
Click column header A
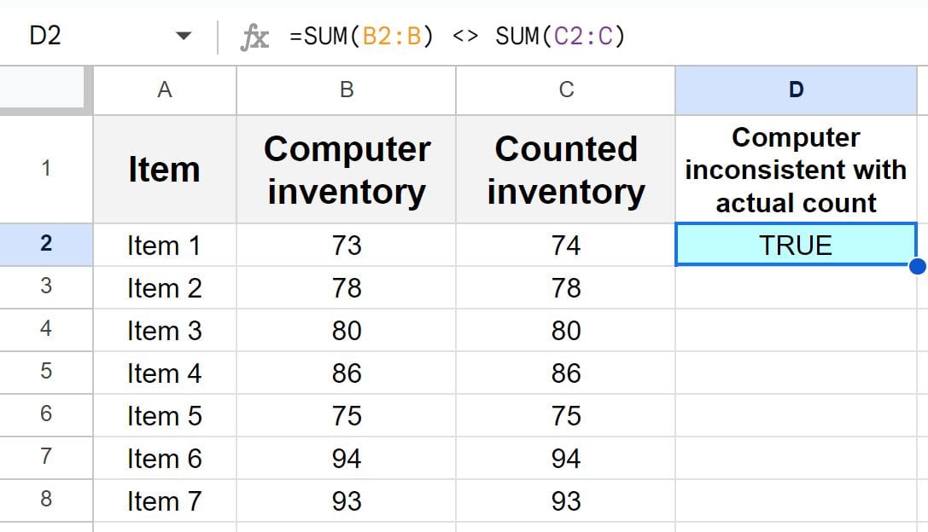coord(164,89)
